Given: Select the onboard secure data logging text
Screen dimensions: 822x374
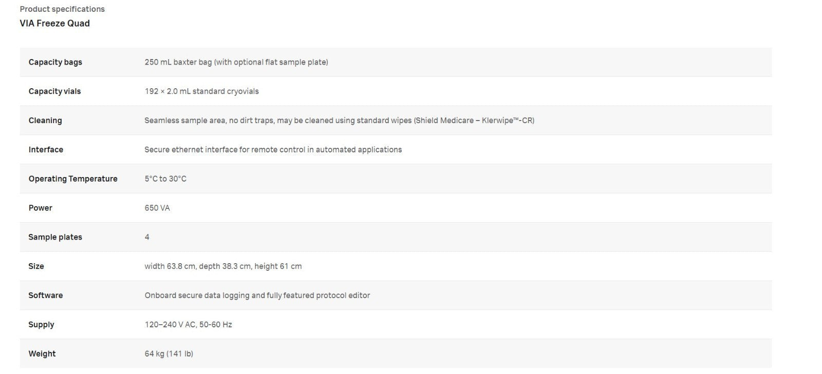Looking at the screenshot, I should tap(257, 296).
